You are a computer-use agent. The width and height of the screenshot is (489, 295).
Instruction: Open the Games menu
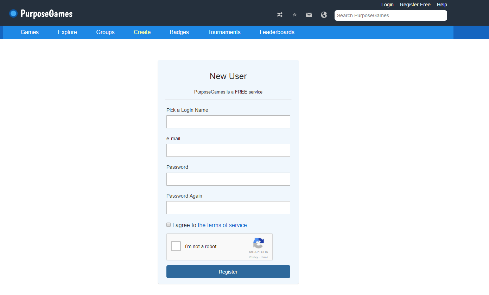coord(30,32)
